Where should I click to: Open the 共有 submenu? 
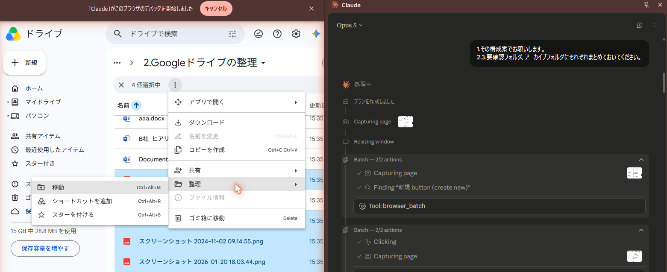point(237,170)
